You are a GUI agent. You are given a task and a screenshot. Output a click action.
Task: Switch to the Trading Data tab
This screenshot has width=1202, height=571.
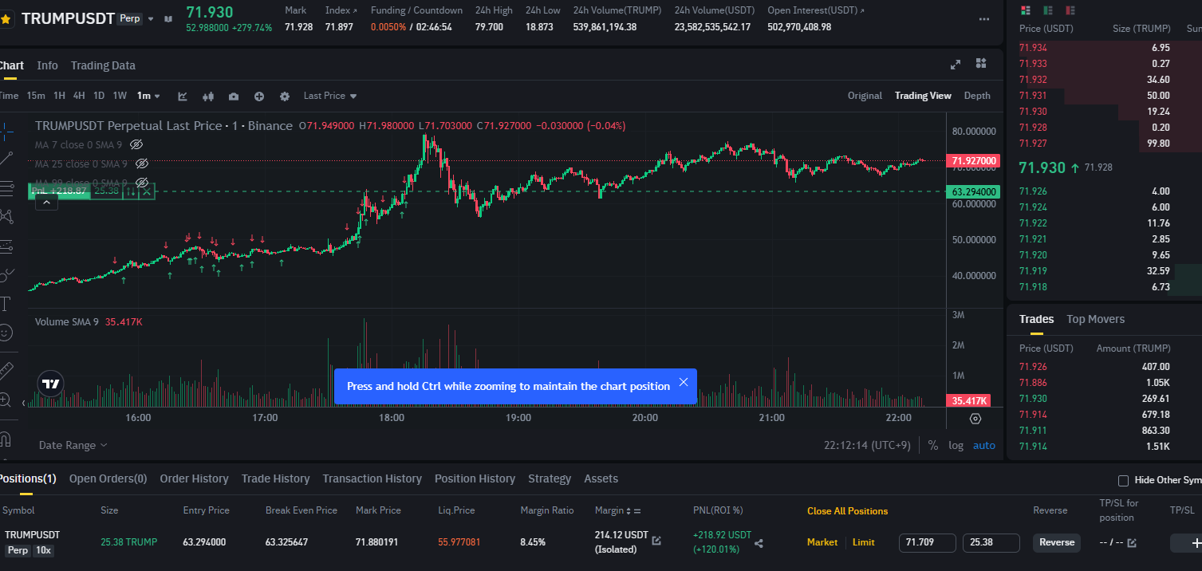[x=103, y=65]
